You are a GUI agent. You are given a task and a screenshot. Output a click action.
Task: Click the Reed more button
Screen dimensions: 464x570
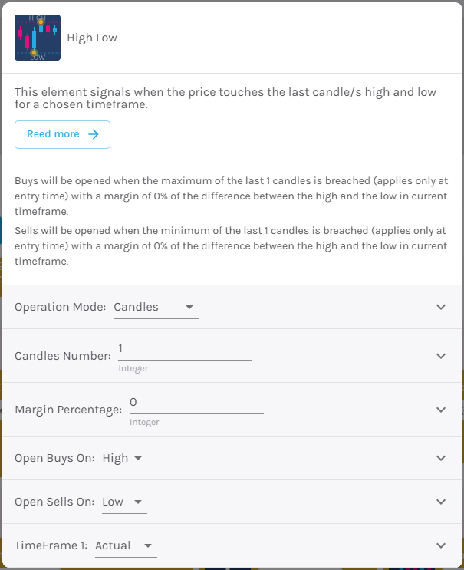(62, 134)
